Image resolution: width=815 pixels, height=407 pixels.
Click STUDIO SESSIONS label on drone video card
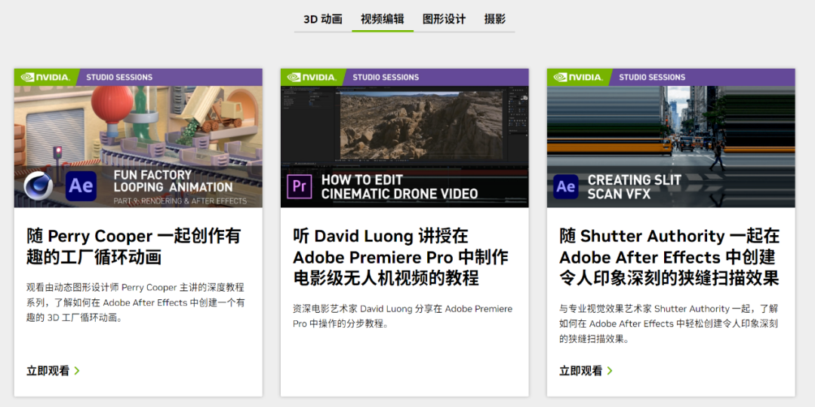coord(386,78)
